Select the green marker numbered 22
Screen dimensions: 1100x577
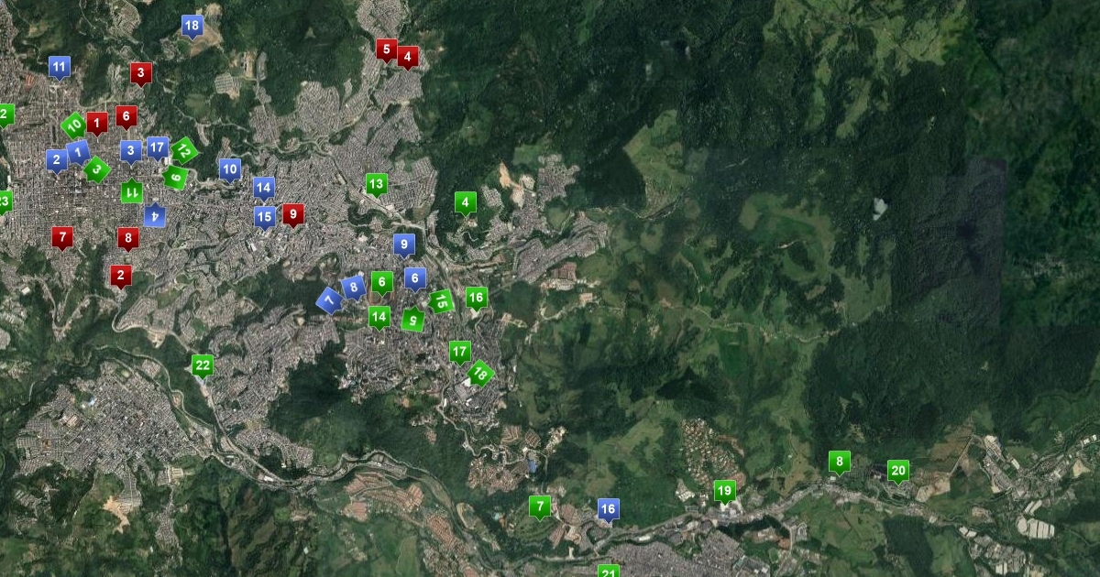click(x=203, y=365)
